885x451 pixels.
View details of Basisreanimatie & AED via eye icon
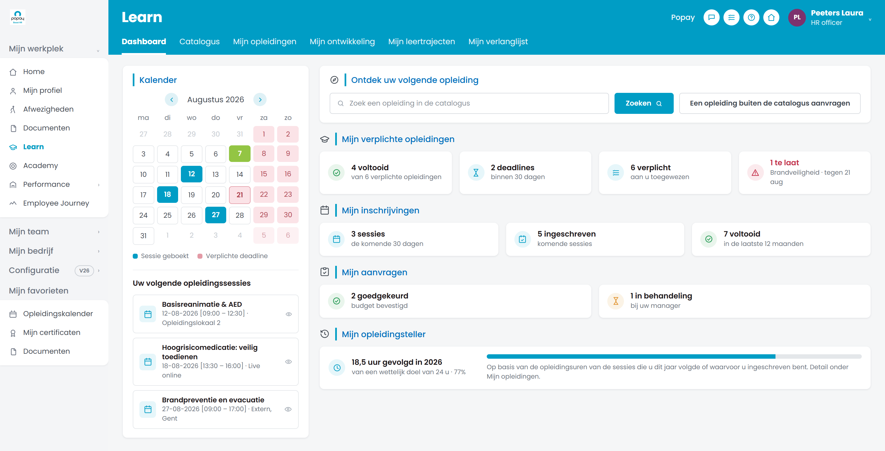tap(288, 314)
